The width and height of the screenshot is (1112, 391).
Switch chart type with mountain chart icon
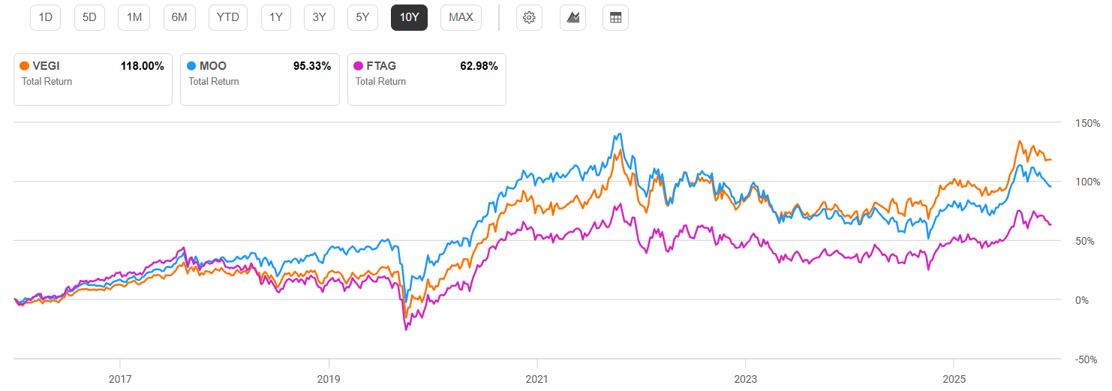click(573, 17)
